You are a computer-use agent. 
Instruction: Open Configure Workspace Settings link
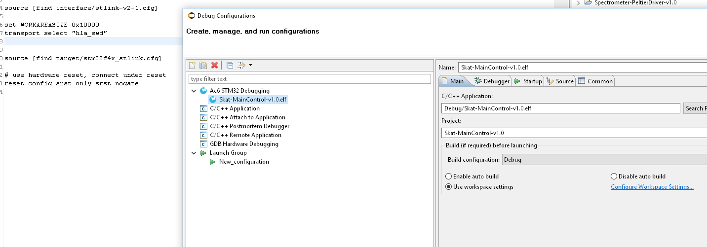[x=652, y=187]
